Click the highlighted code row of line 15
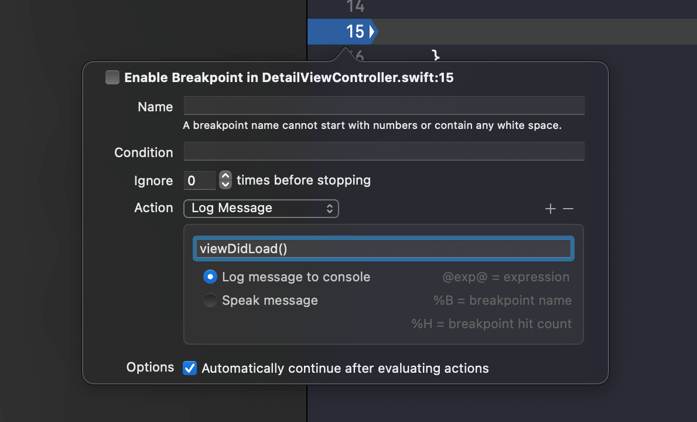 [x=527, y=32]
